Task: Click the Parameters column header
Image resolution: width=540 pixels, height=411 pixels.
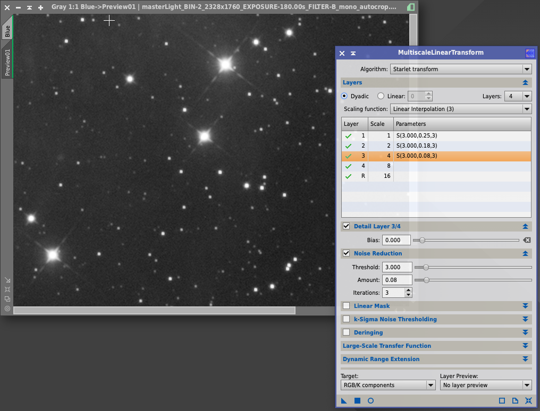Action: (x=462, y=124)
